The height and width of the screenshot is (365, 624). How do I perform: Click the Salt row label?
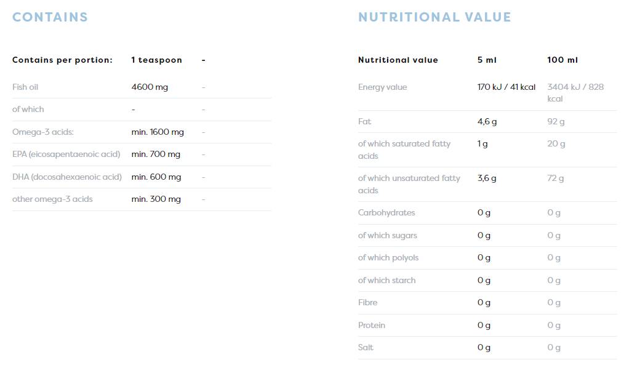click(x=366, y=348)
